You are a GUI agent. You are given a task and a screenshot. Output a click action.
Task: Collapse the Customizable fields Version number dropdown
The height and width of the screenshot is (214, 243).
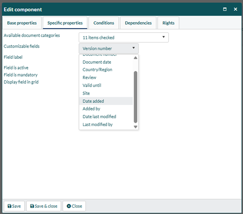pyautogui.click(x=109, y=48)
